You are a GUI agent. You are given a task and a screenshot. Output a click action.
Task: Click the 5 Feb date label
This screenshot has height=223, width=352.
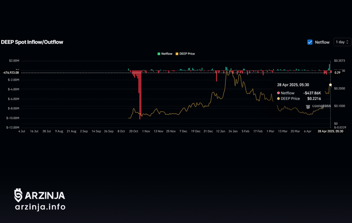tap(245, 131)
